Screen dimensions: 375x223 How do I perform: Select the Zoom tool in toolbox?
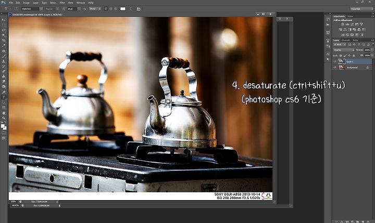4,117
